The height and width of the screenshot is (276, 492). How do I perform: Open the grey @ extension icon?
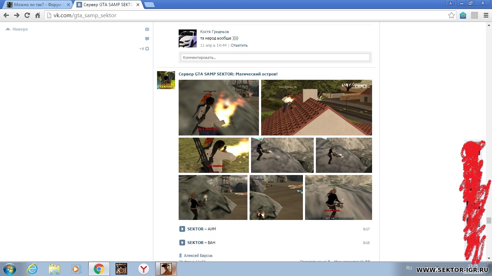tap(474, 15)
